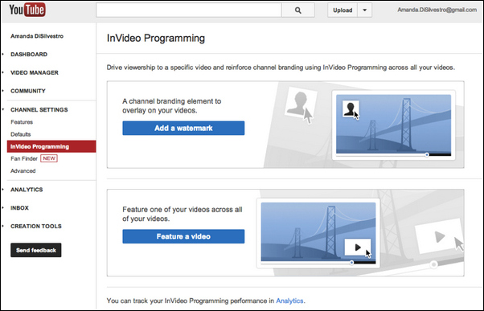Expand the Inbox section arrow
Viewport: 484px width, 311px height.
[3, 207]
